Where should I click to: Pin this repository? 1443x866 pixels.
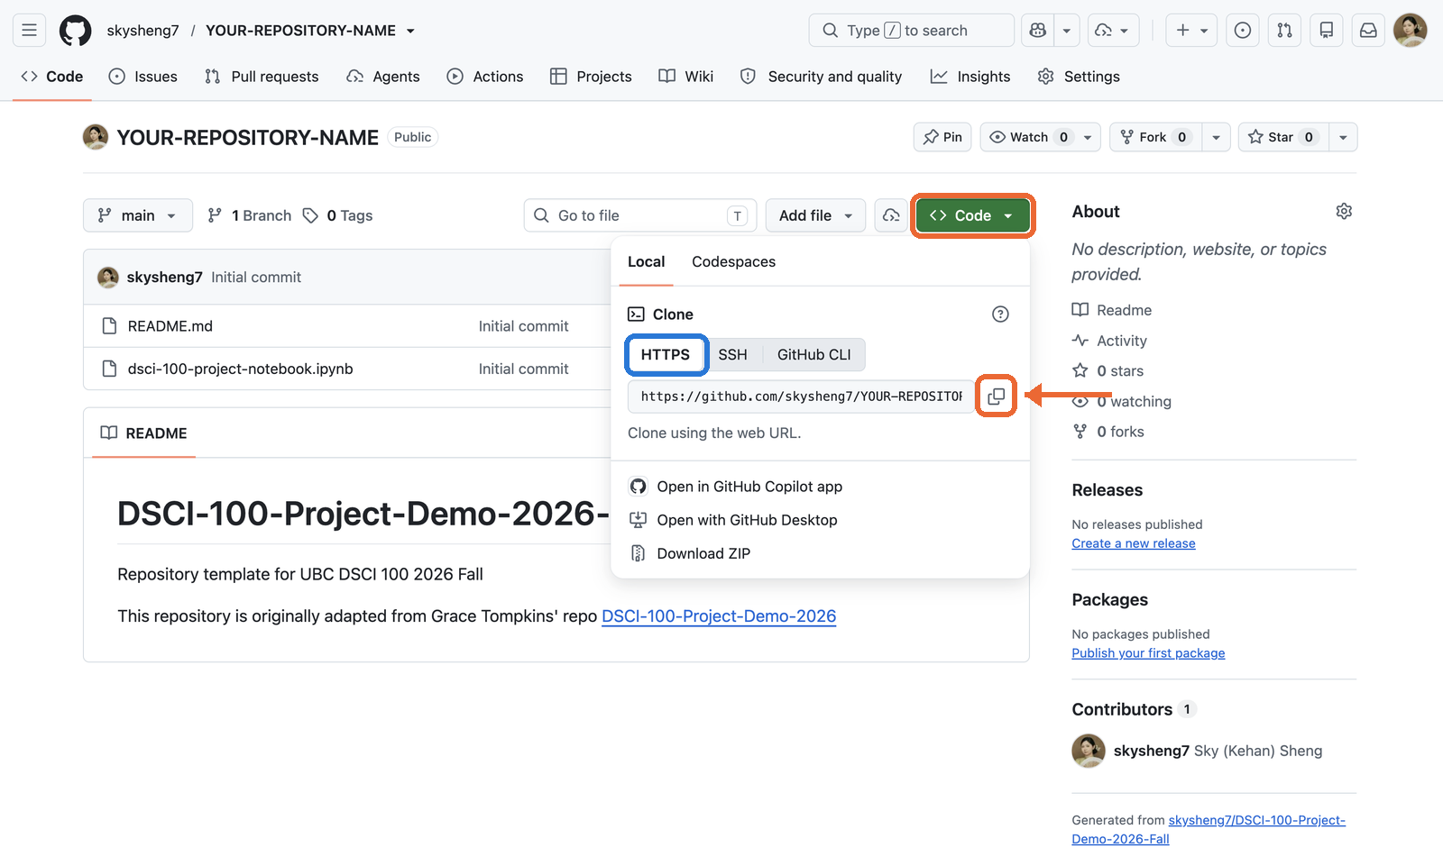(x=942, y=137)
